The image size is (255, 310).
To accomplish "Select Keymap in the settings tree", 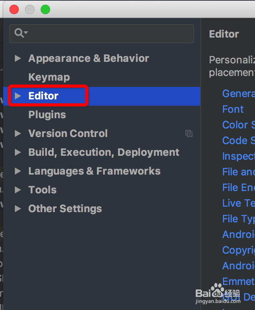I will 49,77.
